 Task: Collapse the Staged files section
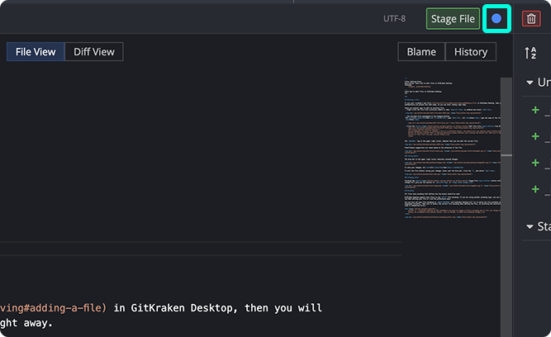(530, 226)
